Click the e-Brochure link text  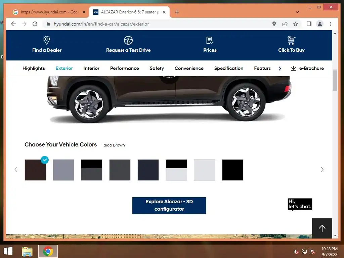pyautogui.click(x=311, y=68)
